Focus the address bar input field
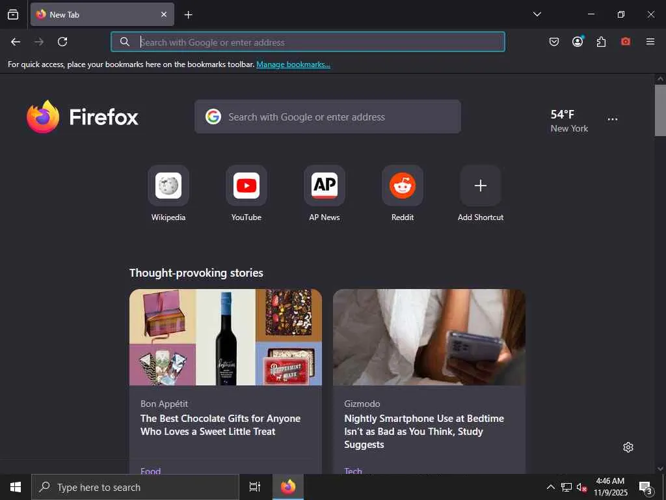 tap(308, 42)
